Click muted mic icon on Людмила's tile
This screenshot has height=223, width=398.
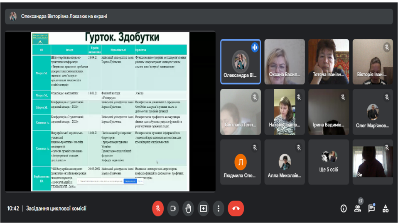click(x=255, y=148)
